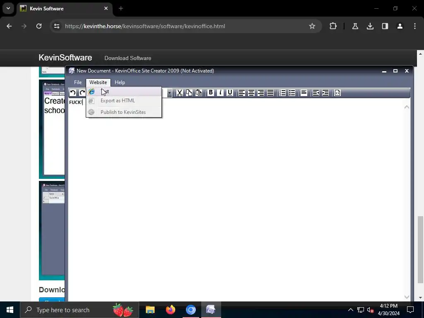Open the Chrome three-dot menu
424x318 pixels.
pos(415,26)
